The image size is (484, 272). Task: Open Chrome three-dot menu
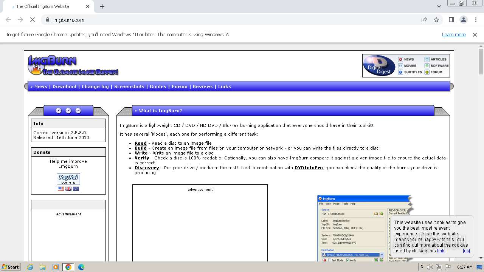[476, 20]
